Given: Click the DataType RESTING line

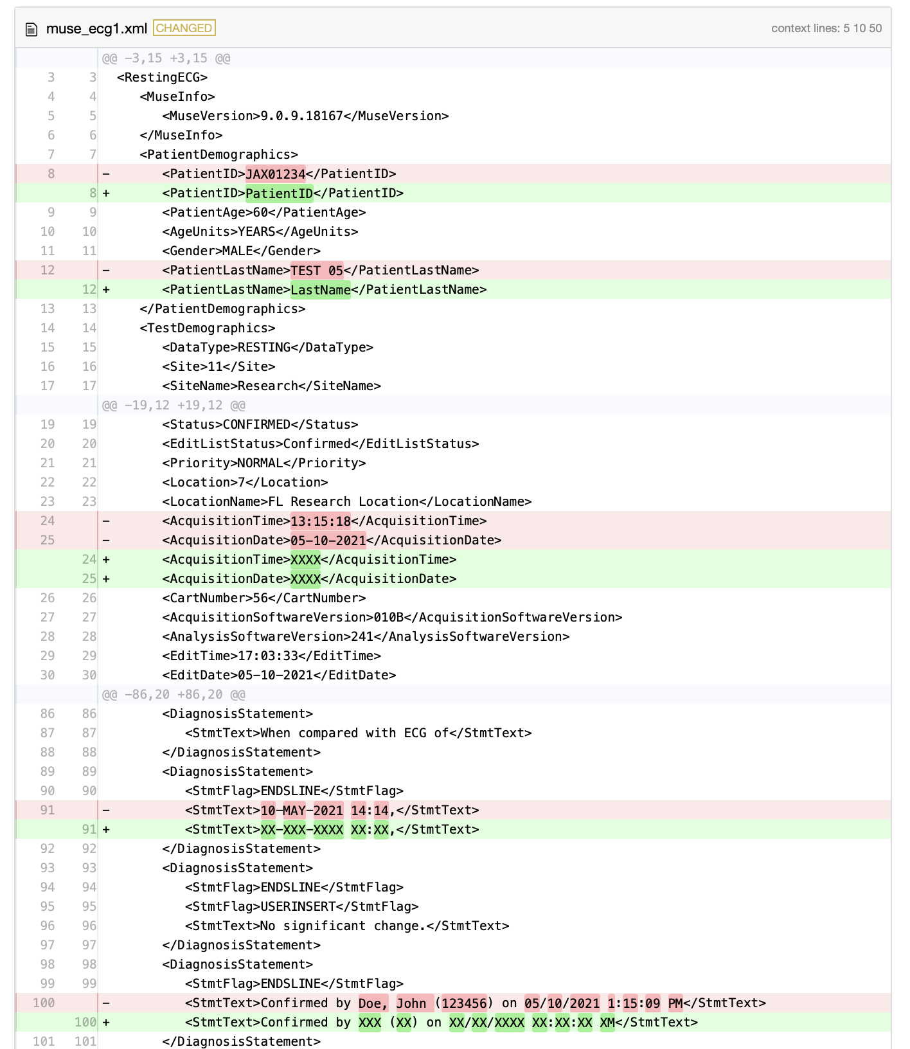Looking at the screenshot, I should click(x=268, y=347).
